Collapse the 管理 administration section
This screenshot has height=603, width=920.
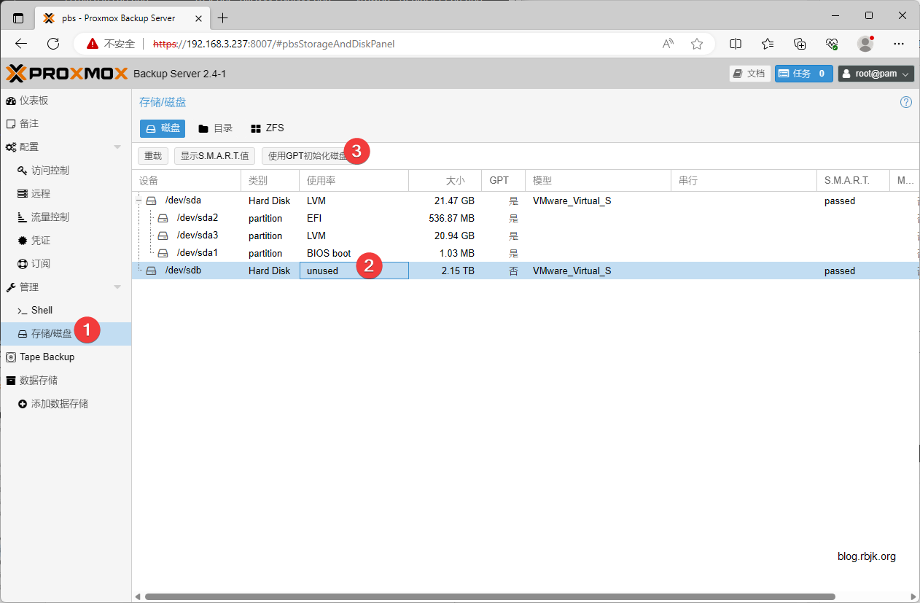[x=117, y=287]
